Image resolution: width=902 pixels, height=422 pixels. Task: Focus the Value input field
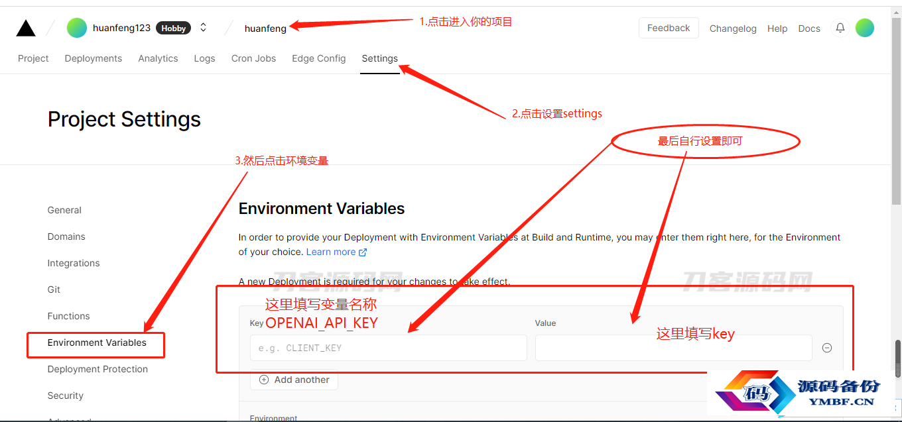[x=674, y=348]
